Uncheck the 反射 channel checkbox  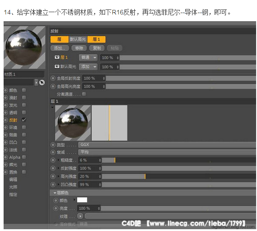click(x=24, y=120)
